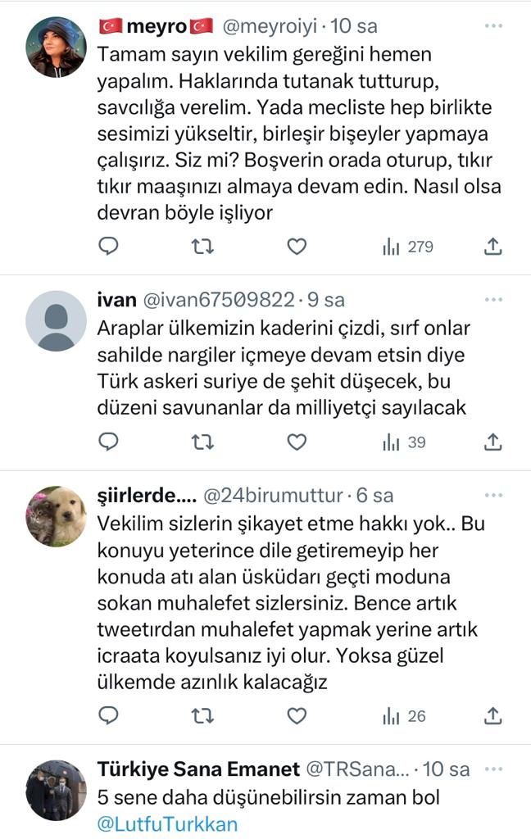Image resolution: width=531 pixels, height=839 pixels.
Task: View analytics showing 279 views
Action: click(407, 247)
